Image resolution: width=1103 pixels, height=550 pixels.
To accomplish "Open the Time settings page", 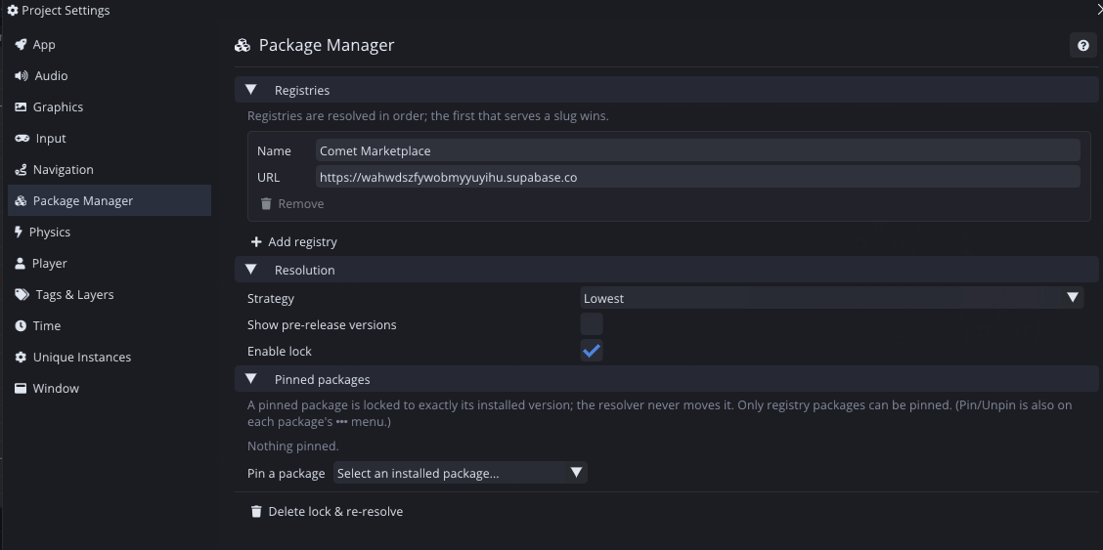I will tap(110, 326).
